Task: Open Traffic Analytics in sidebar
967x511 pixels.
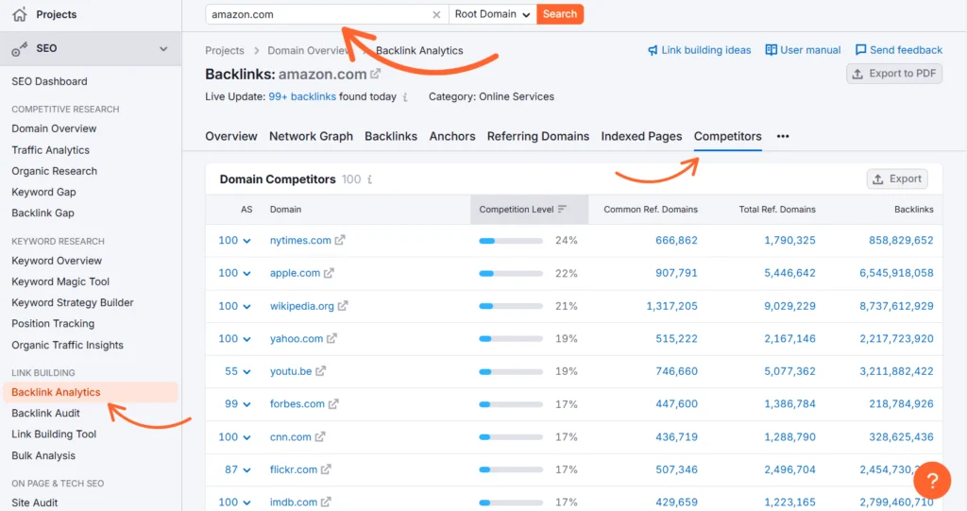Action: tap(51, 150)
